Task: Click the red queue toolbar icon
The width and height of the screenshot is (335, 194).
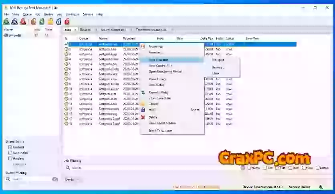Action: click(x=23, y=21)
